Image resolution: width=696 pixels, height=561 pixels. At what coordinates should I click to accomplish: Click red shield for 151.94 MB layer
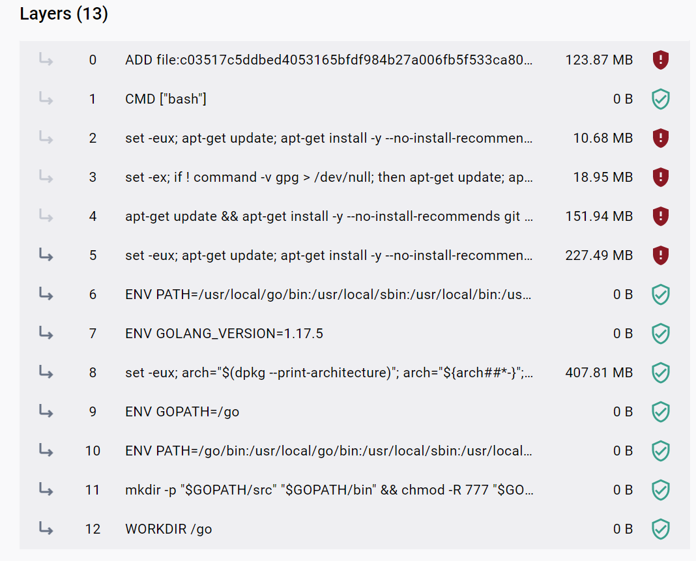[661, 216]
